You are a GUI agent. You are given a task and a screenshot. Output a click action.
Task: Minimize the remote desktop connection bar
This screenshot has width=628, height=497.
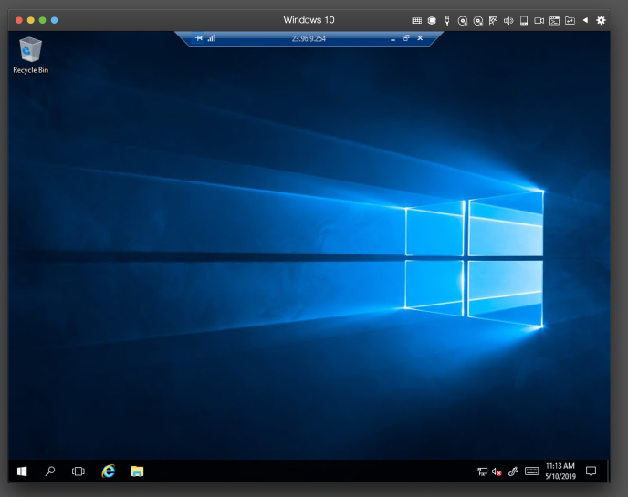(392, 39)
